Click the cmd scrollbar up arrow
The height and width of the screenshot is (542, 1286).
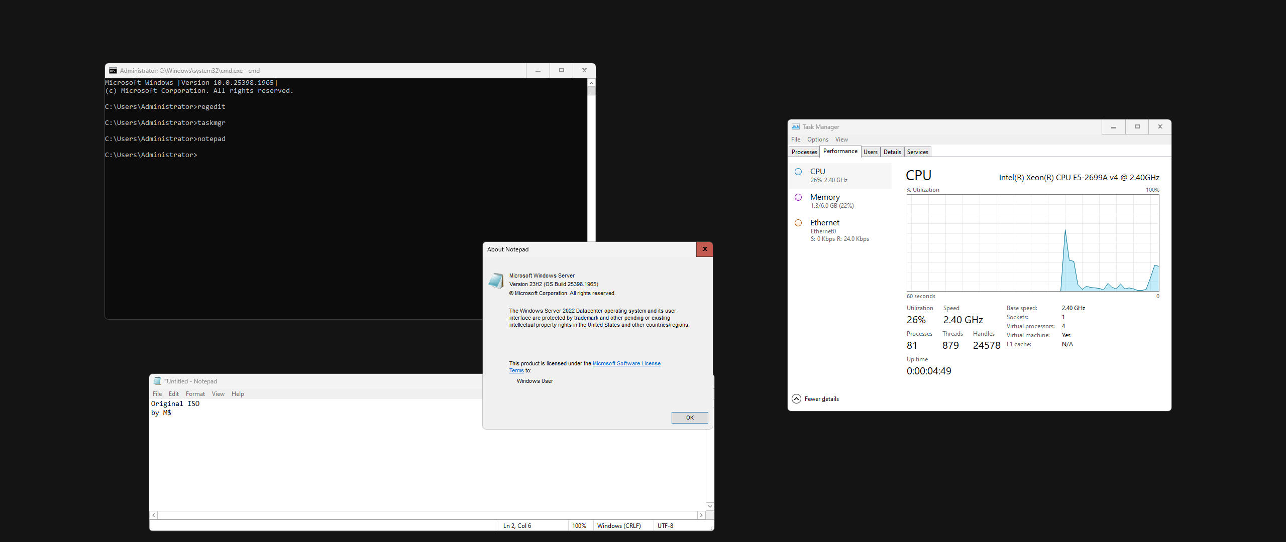click(x=591, y=83)
